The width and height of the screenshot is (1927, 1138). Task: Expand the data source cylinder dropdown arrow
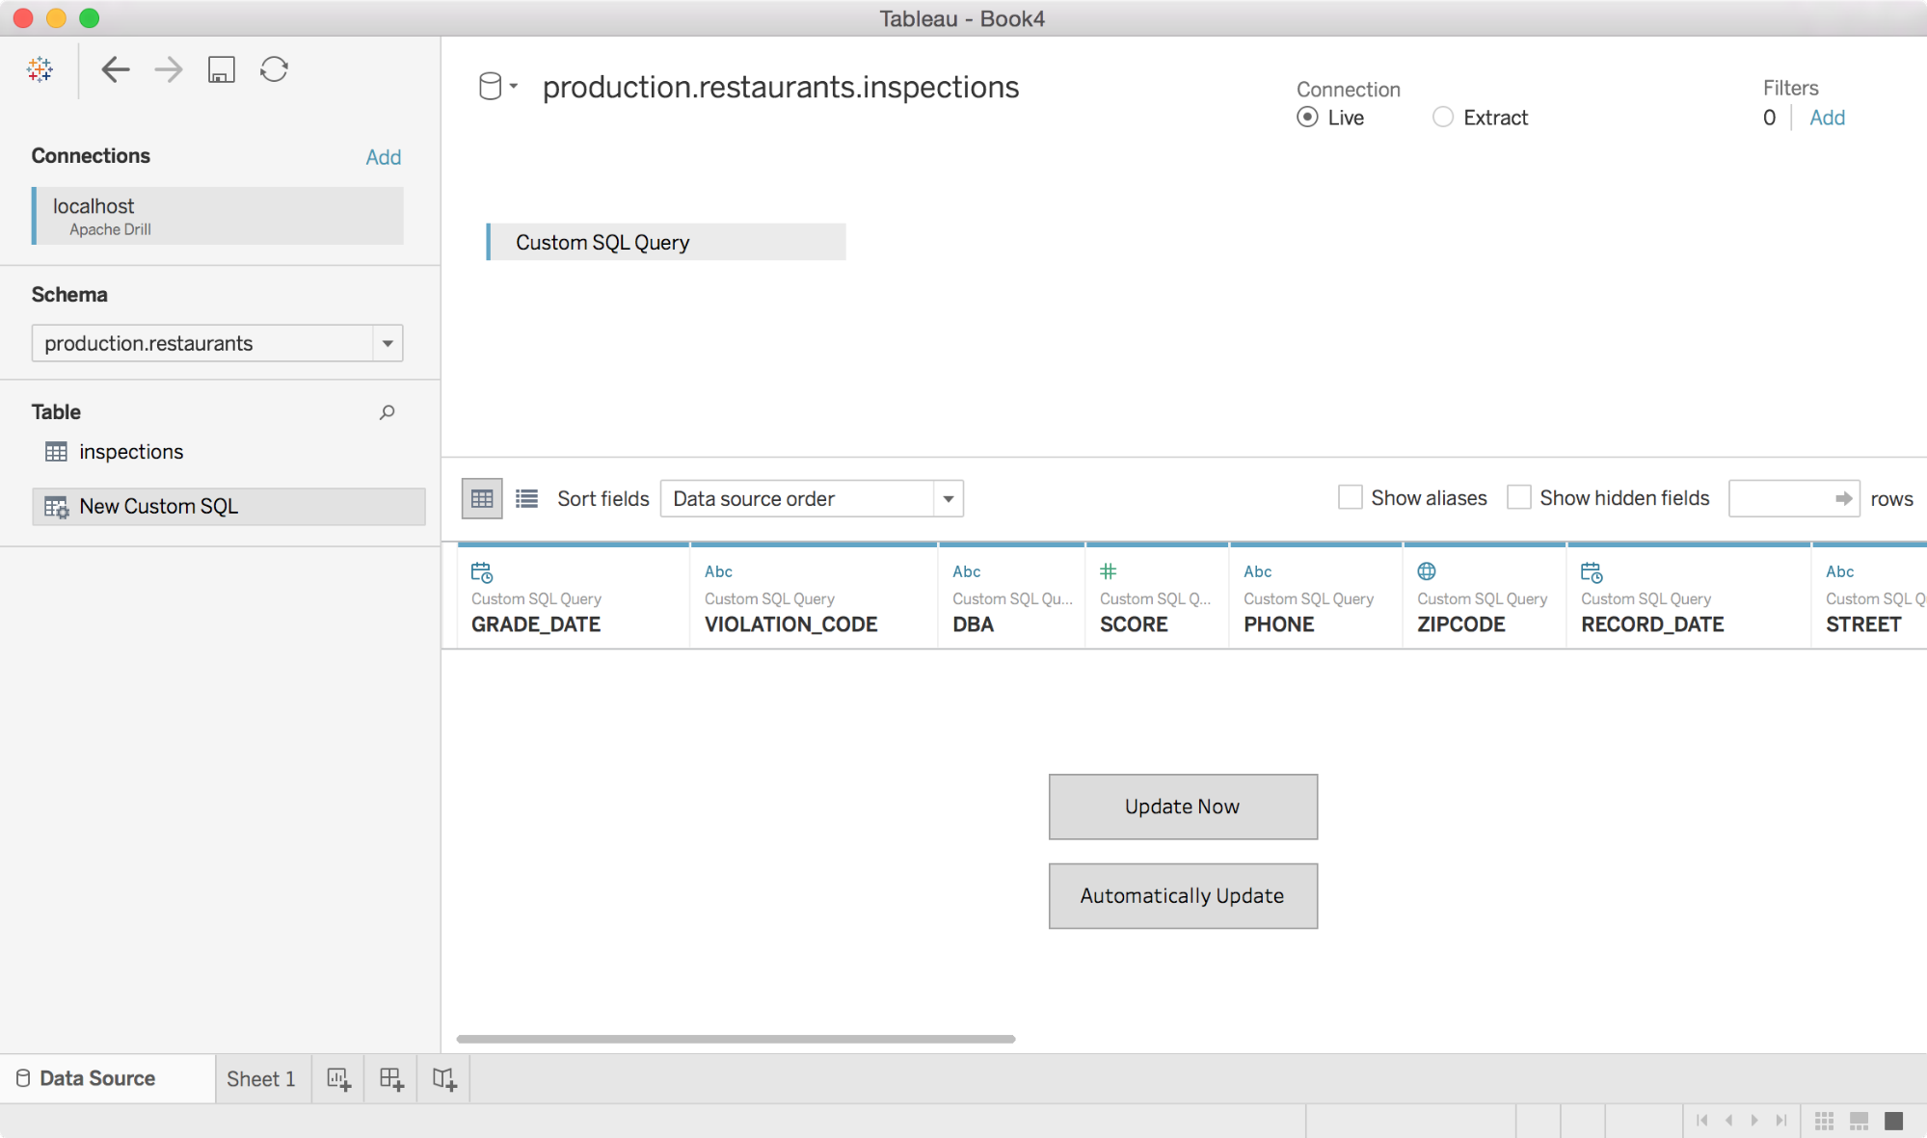click(x=514, y=87)
